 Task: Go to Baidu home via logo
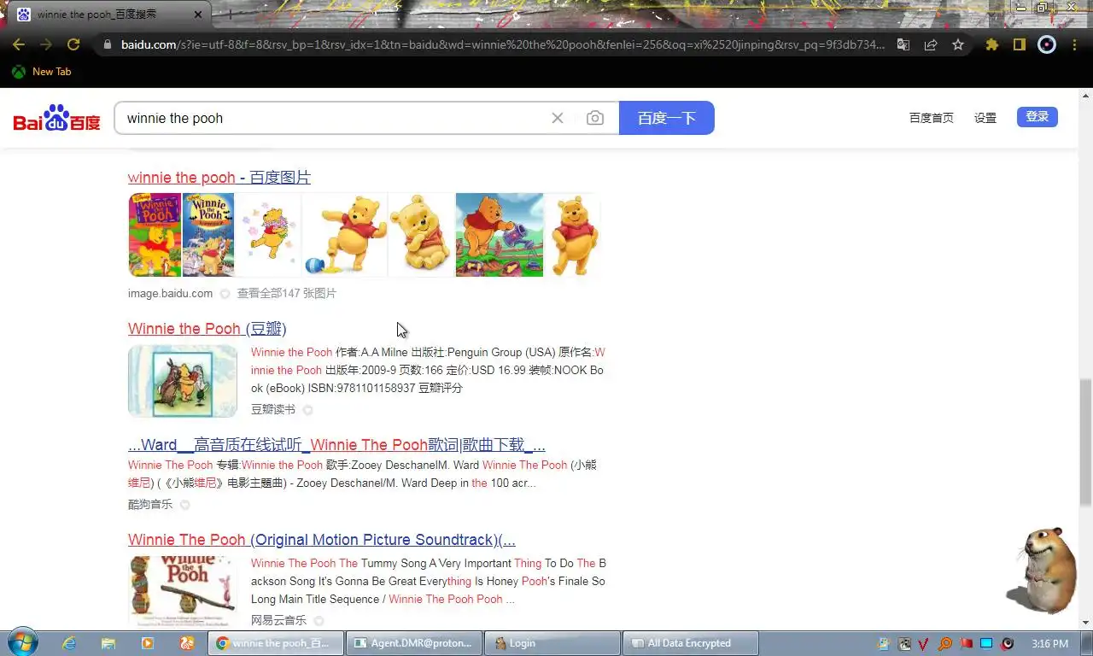point(56,118)
